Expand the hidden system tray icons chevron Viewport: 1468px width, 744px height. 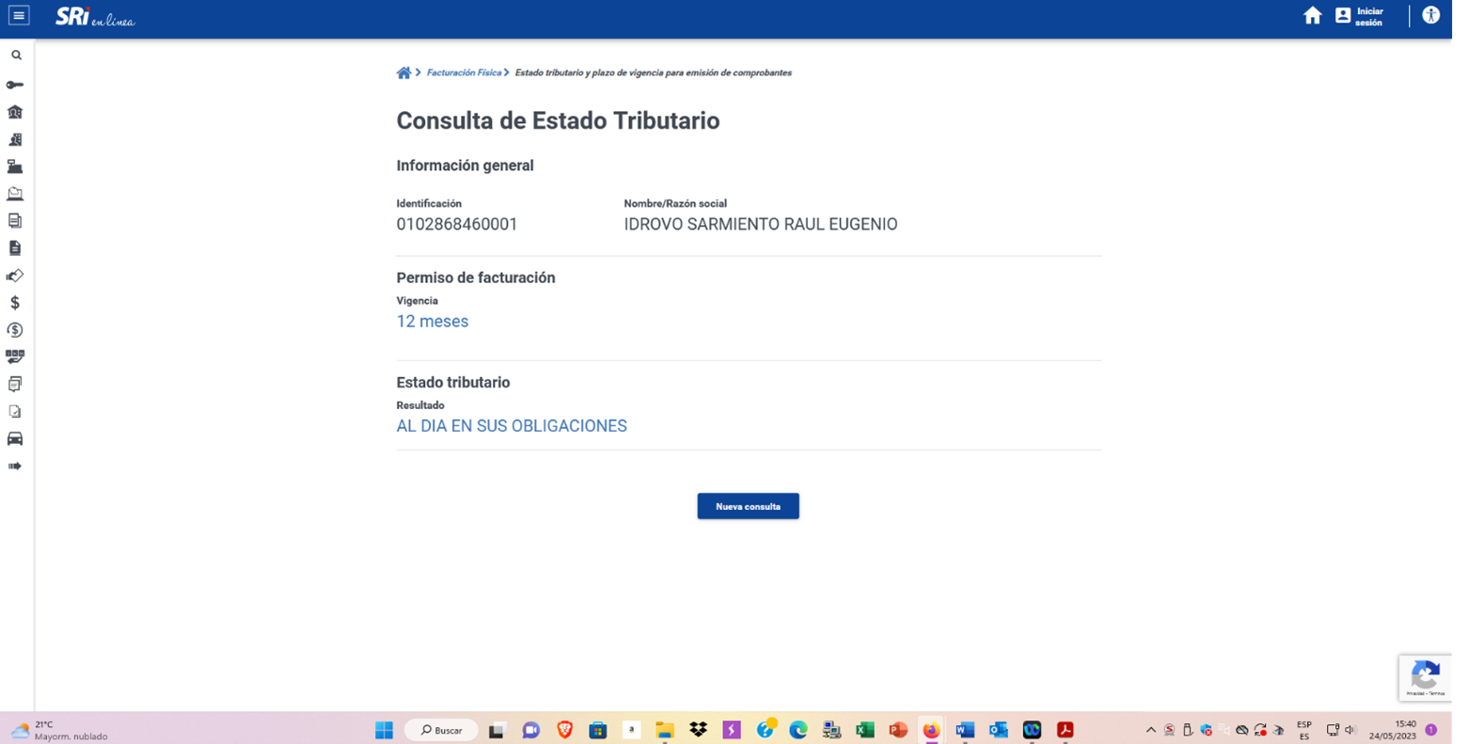click(x=1150, y=730)
